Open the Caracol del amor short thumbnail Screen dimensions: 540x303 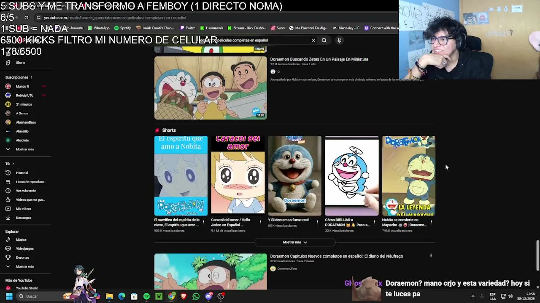[238, 176]
